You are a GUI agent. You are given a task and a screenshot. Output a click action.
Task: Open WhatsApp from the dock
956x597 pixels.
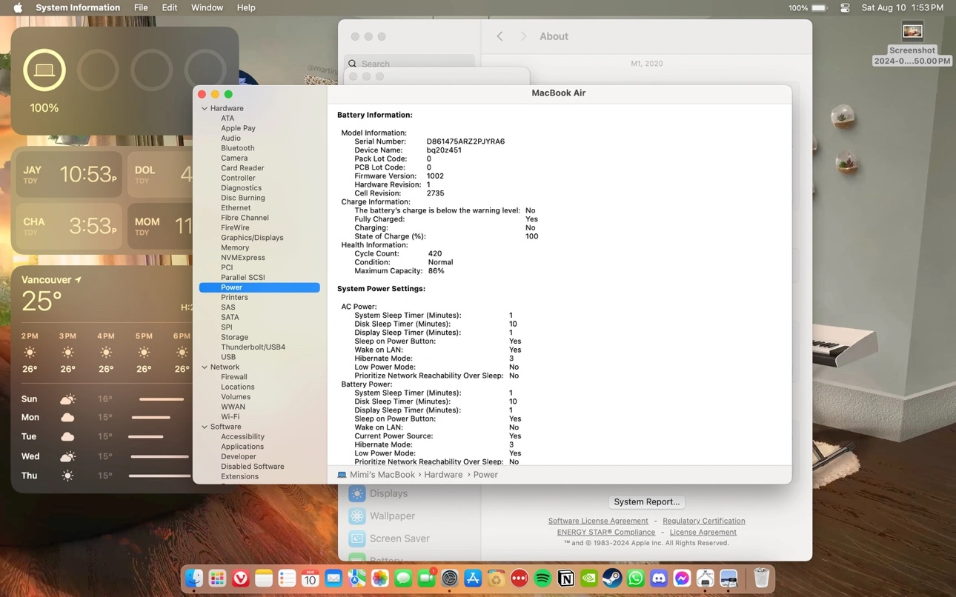coord(636,578)
